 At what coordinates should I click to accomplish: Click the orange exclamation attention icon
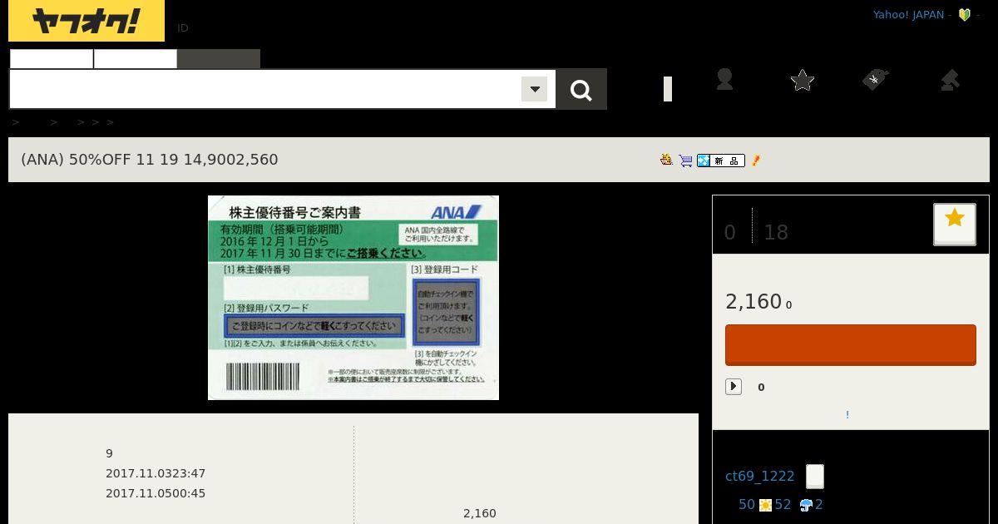(756, 161)
